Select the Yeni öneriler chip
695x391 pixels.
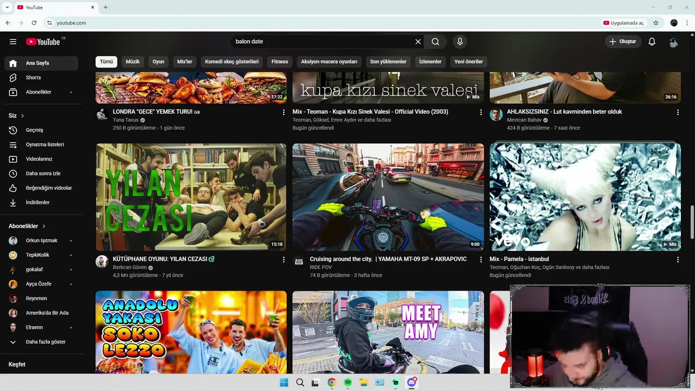(469, 61)
